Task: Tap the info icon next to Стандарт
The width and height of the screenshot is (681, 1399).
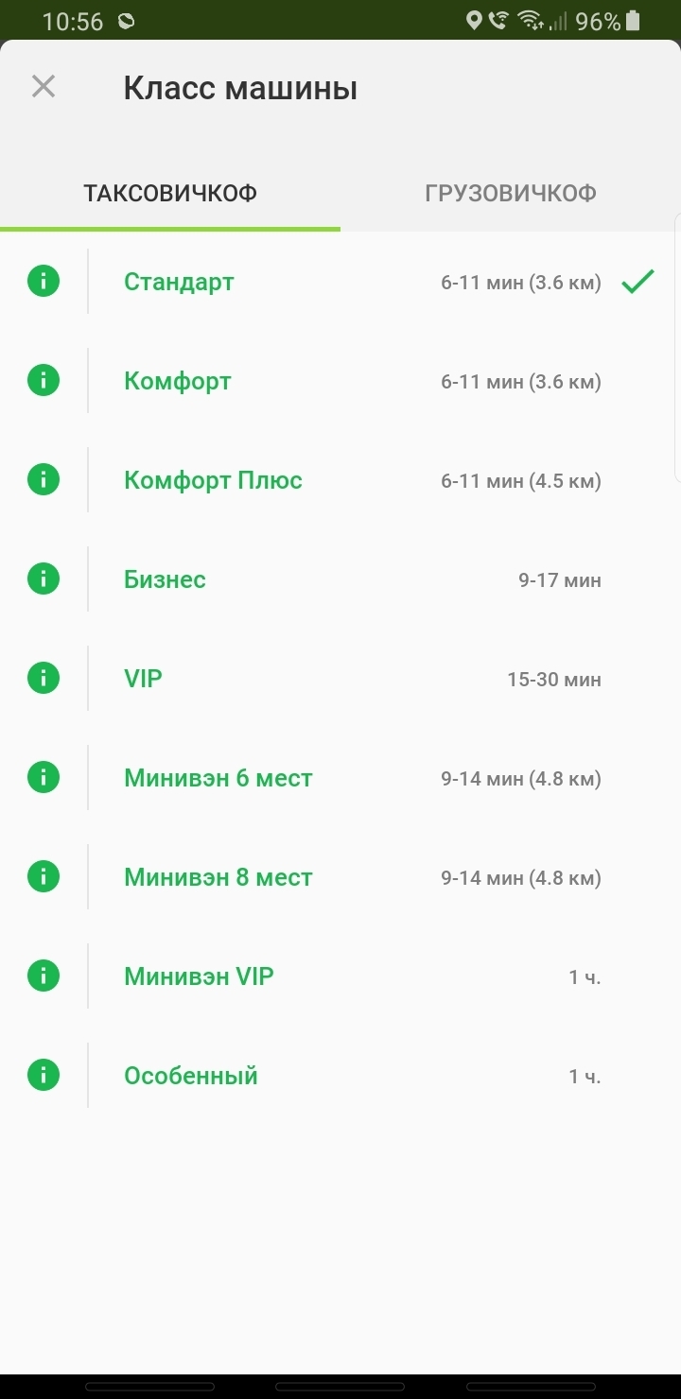Action: coord(44,282)
